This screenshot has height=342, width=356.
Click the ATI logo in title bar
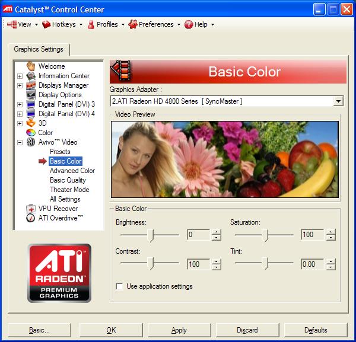pos(8,9)
